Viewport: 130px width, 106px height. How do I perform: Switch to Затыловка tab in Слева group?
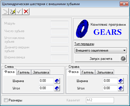click(x=41, y=72)
